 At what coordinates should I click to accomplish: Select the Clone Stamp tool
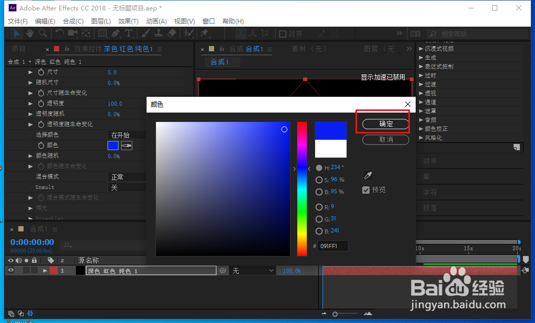tap(158, 34)
